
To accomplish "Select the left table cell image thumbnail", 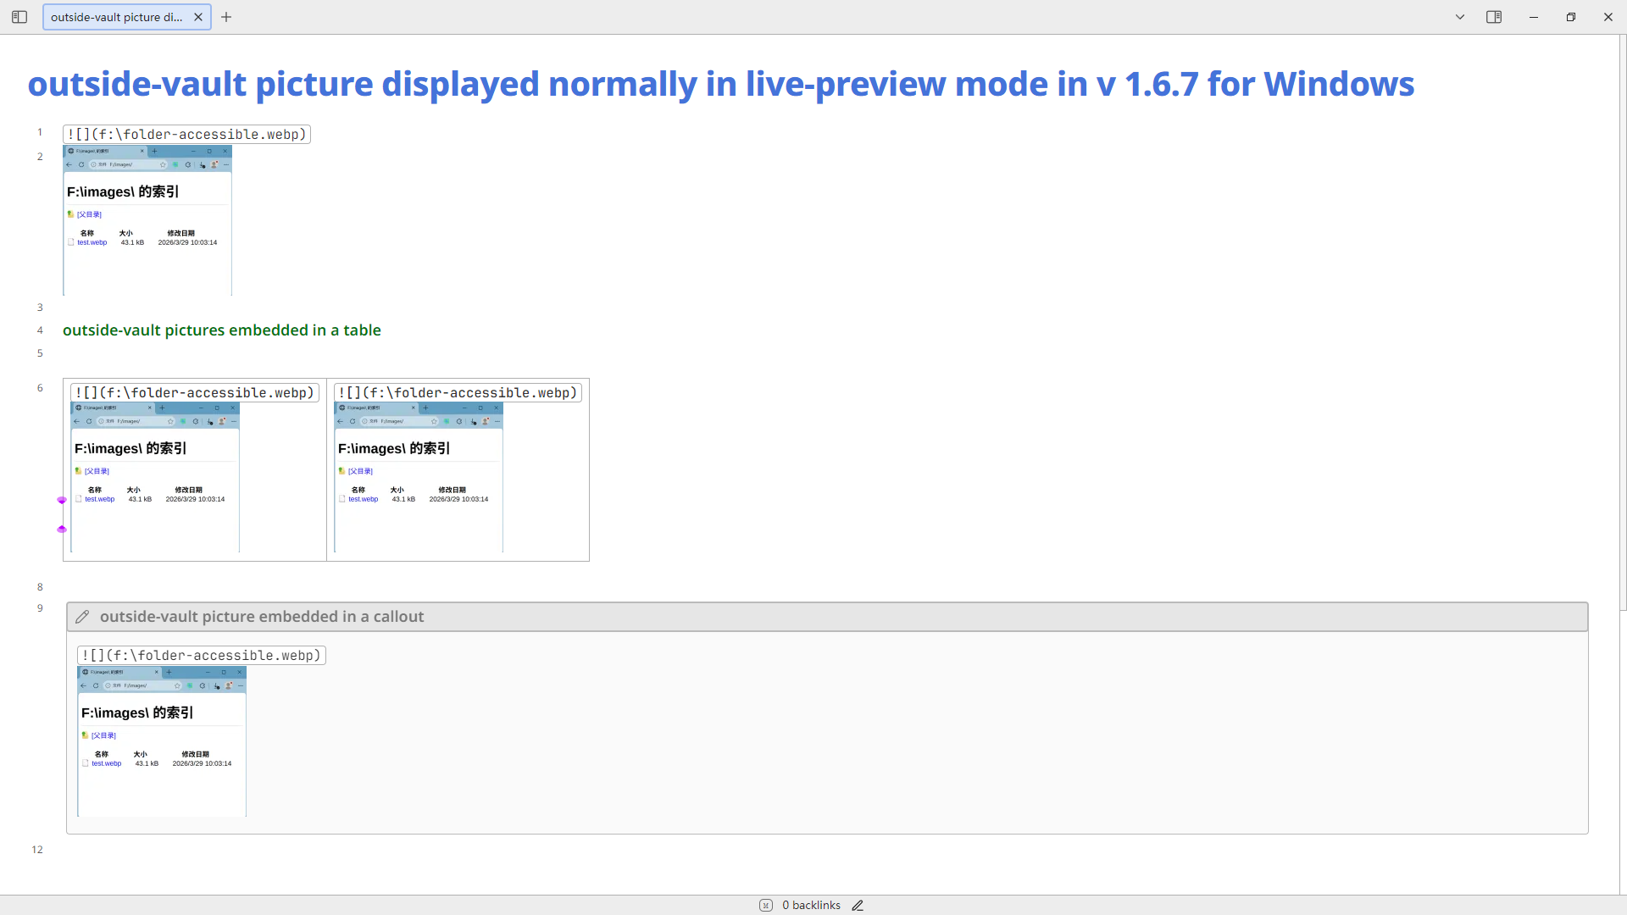I will tap(155, 478).
